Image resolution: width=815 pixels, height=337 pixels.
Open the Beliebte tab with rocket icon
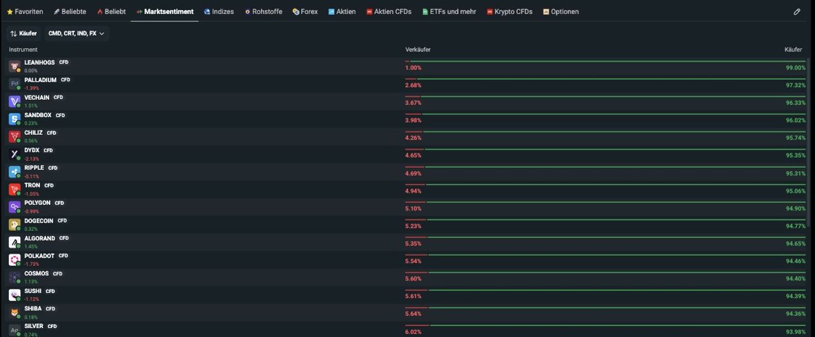pos(70,11)
